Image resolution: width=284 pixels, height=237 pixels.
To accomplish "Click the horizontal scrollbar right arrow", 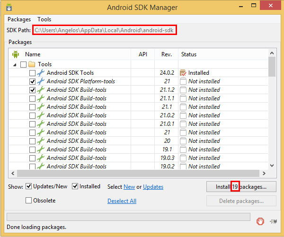I will tap(264, 173).
